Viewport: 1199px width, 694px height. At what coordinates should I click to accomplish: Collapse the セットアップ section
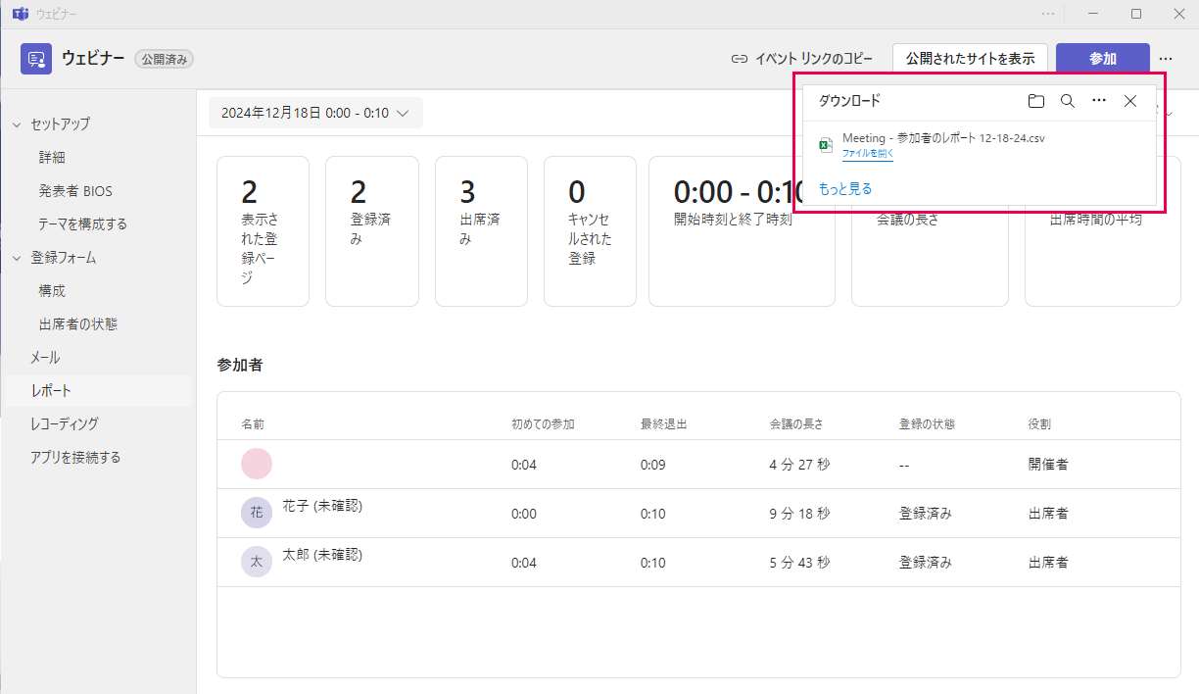[17, 124]
